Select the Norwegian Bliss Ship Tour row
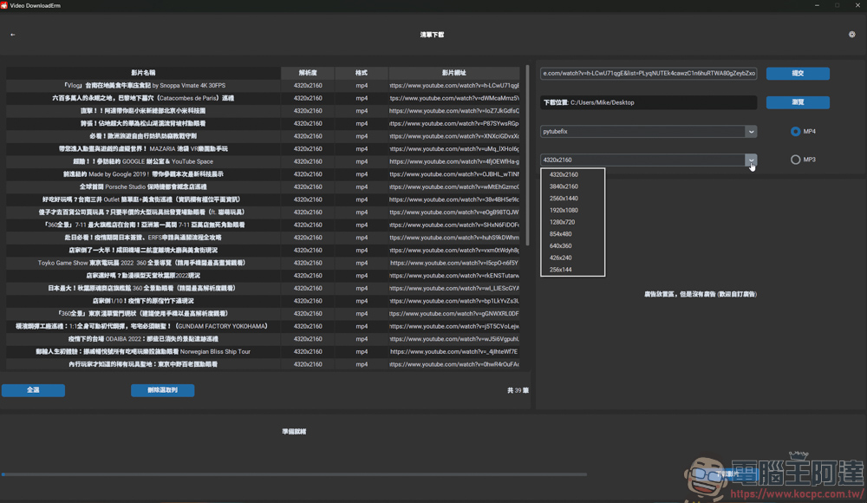 (264, 351)
